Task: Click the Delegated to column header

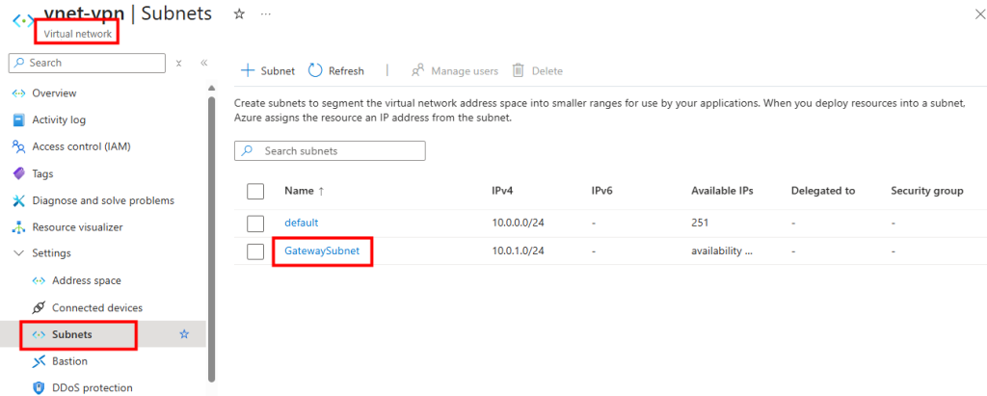Action: pyautogui.click(x=823, y=191)
